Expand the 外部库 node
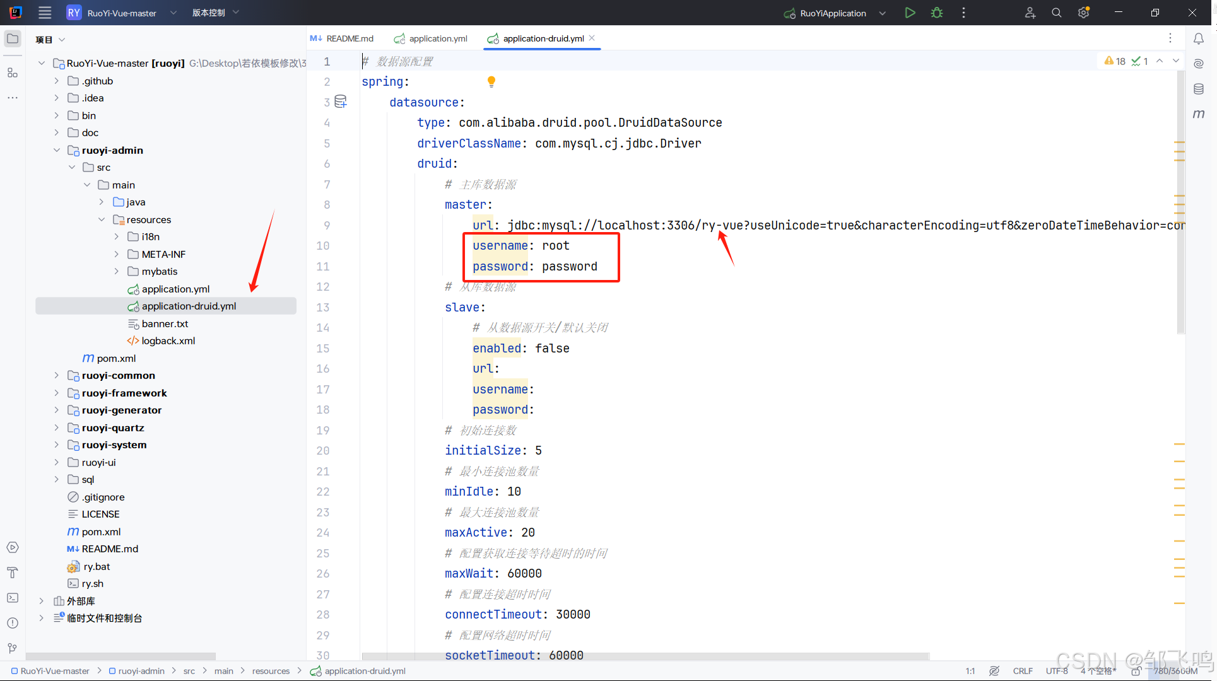The image size is (1217, 681). point(41,601)
